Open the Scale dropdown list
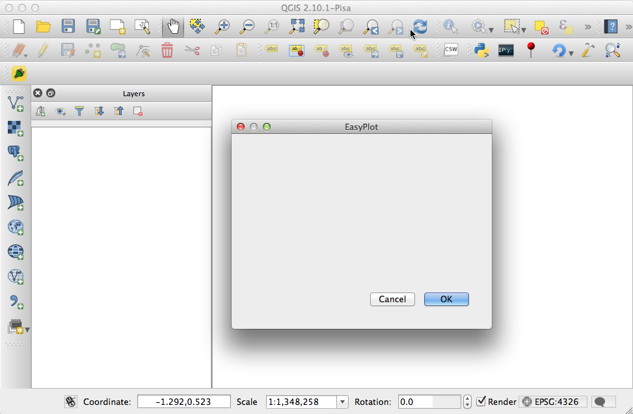The width and height of the screenshot is (633, 414). tap(342, 402)
